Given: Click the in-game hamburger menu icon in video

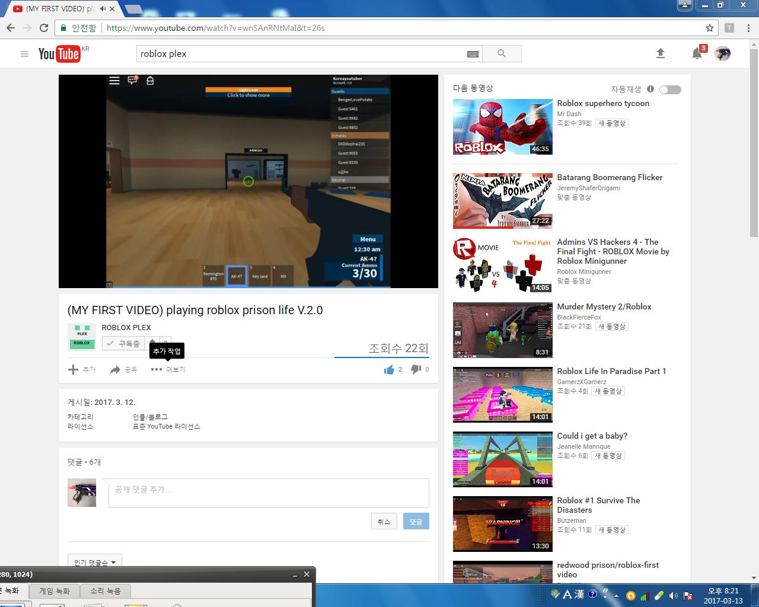Looking at the screenshot, I should [x=114, y=81].
